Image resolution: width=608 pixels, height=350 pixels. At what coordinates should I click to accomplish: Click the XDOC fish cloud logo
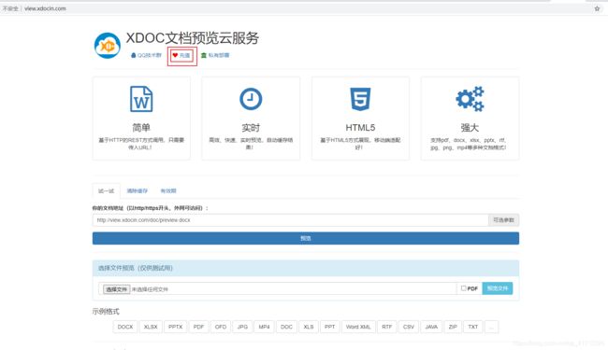[108, 46]
